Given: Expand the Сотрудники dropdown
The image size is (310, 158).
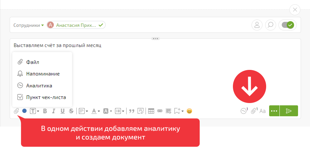Looking at the screenshot, I should click(29, 25).
